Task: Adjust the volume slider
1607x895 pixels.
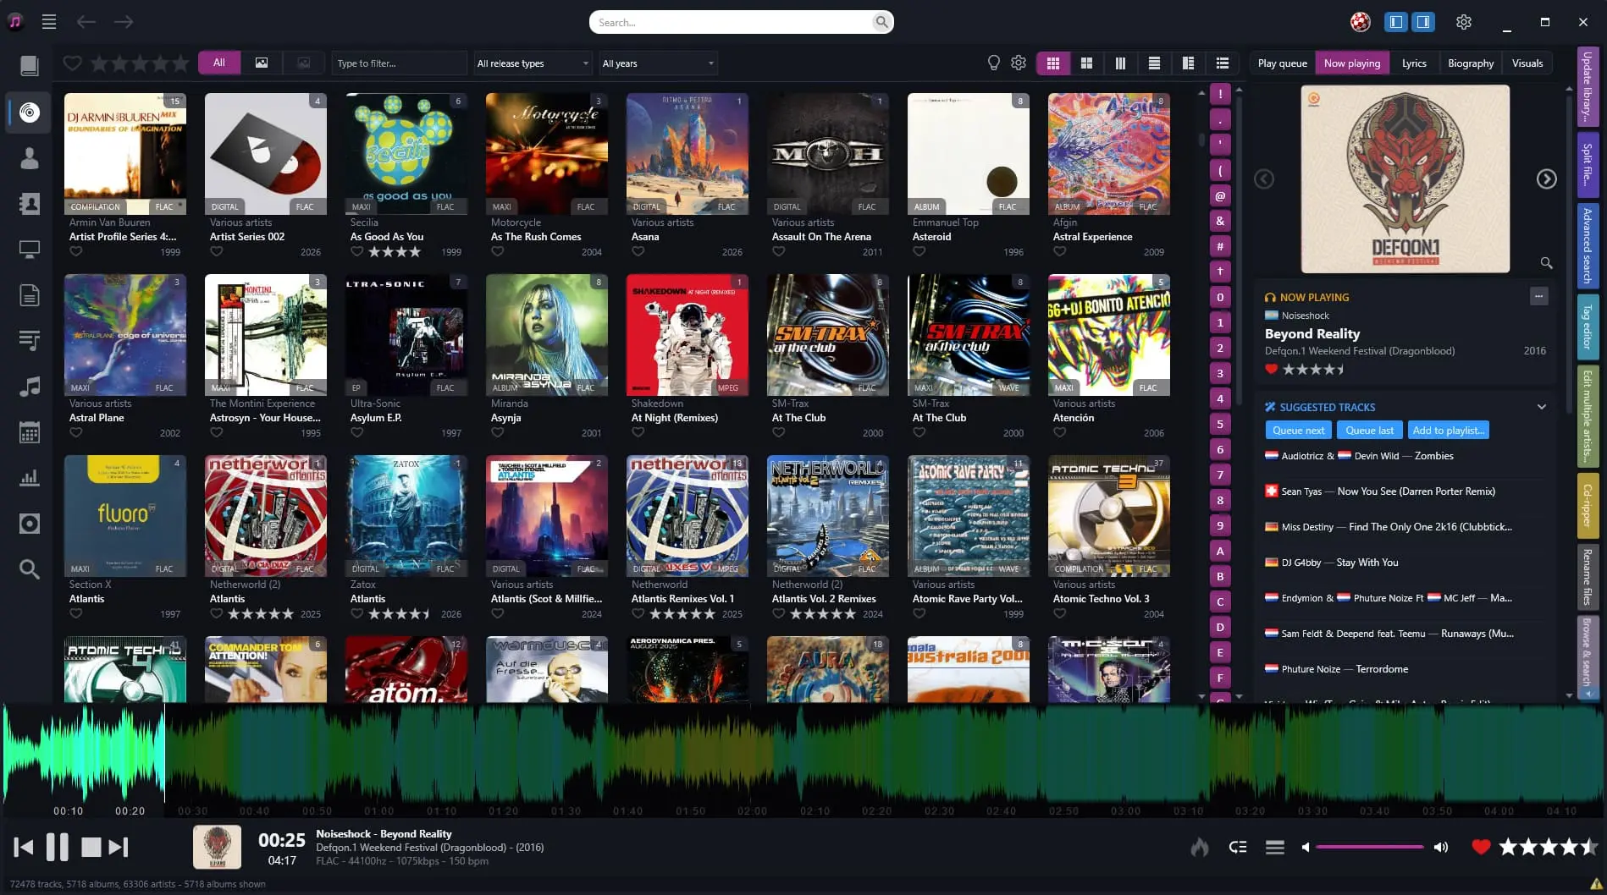Action: pyautogui.click(x=1369, y=847)
